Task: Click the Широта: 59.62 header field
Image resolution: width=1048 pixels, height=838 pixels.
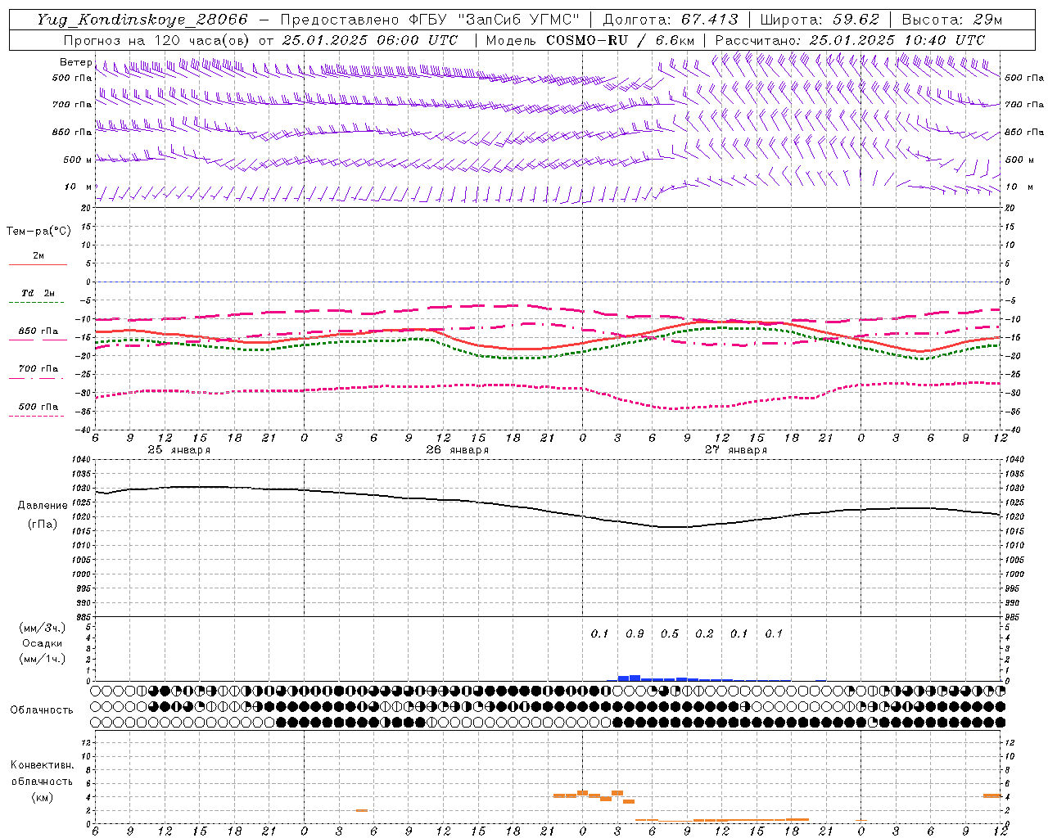Action: (x=820, y=20)
